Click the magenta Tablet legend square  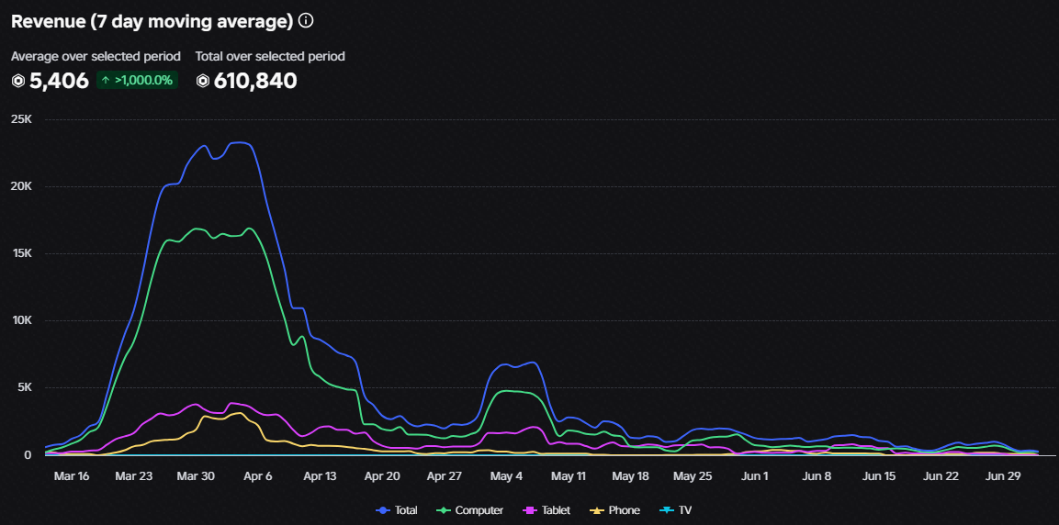pos(529,510)
